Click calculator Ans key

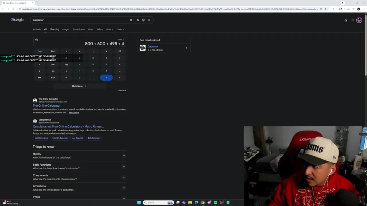tap(40, 78)
